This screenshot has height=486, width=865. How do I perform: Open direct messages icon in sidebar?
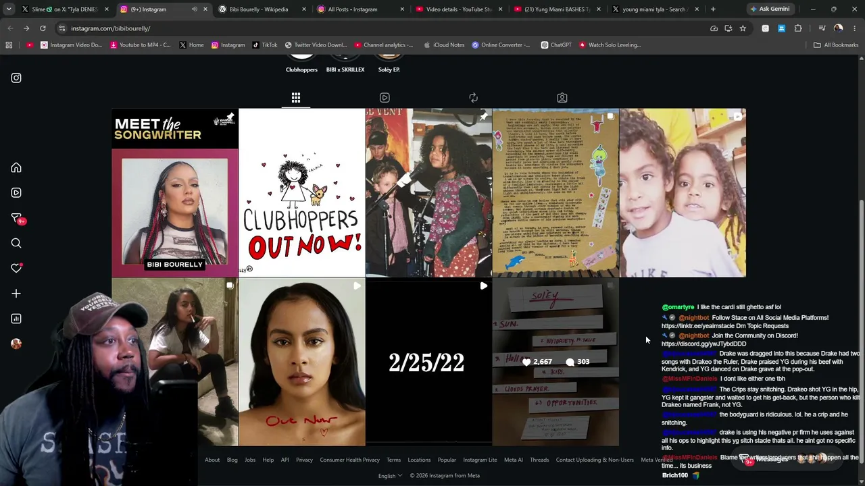click(16, 218)
